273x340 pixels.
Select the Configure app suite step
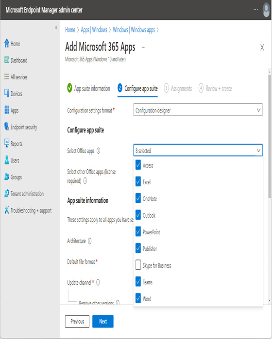[138, 89]
